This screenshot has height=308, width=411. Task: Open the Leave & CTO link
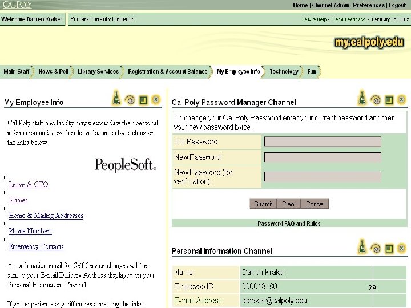(x=29, y=184)
